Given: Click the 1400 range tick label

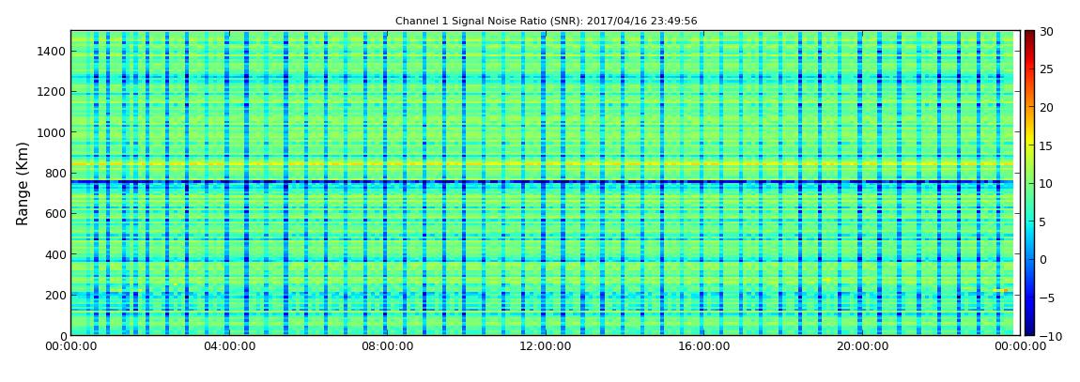Looking at the screenshot, I should (x=53, y=51).
